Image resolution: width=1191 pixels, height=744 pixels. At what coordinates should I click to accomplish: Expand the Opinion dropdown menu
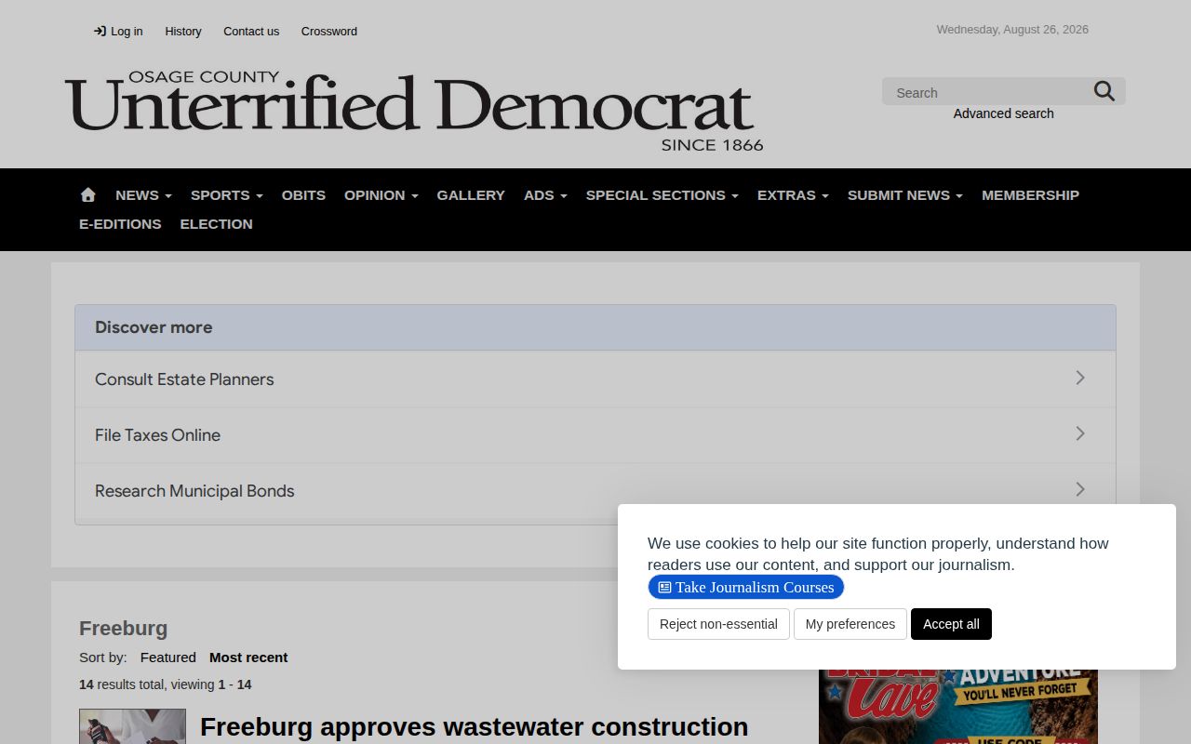[x=381, y=195]
